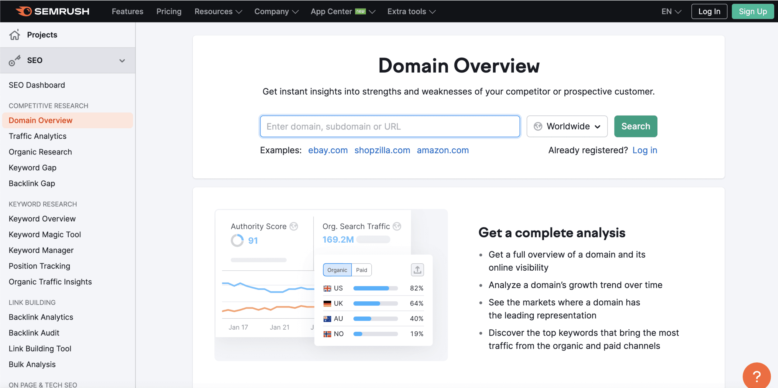The width and height of the screenshot is (778, 388).
Task: Switch to the Paid traffic view
Action: tap(361, 270)
